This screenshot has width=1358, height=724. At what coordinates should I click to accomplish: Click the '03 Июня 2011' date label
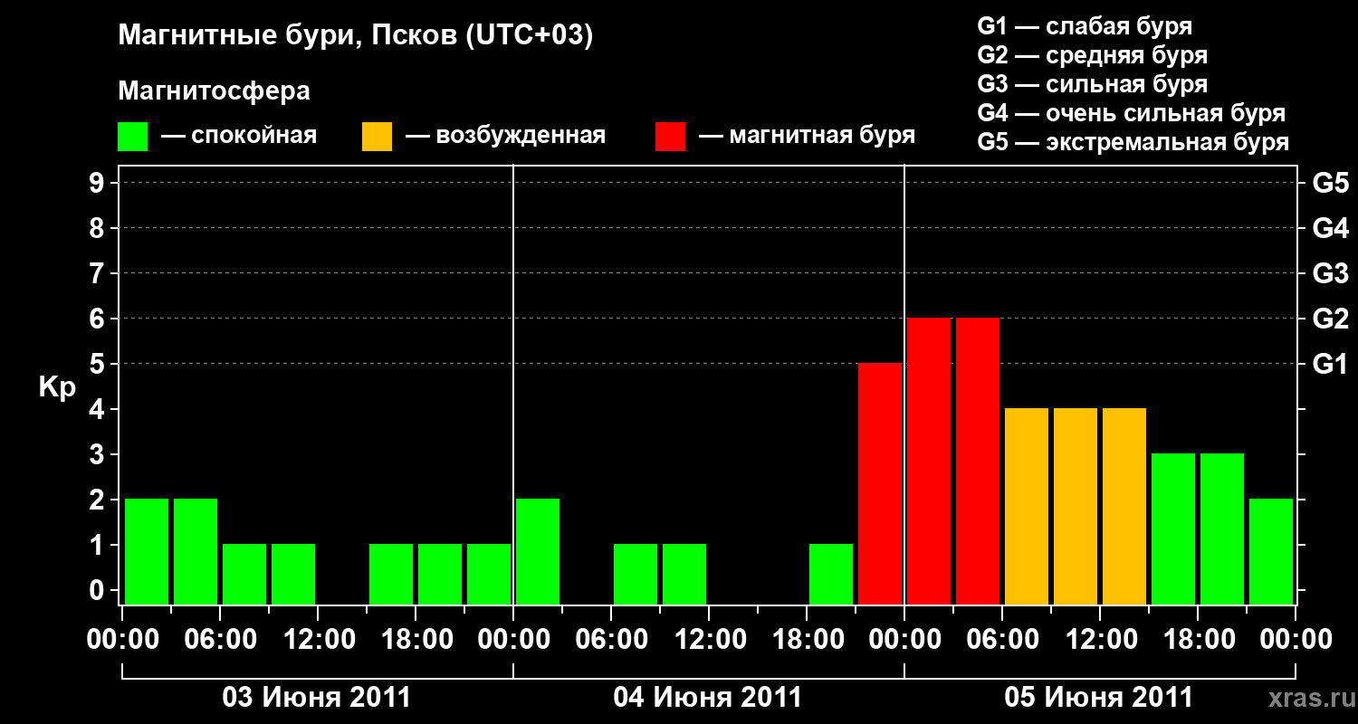click(x=317, y=698)
